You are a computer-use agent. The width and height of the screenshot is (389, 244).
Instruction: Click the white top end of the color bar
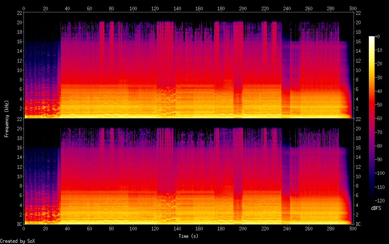[372, 38]
